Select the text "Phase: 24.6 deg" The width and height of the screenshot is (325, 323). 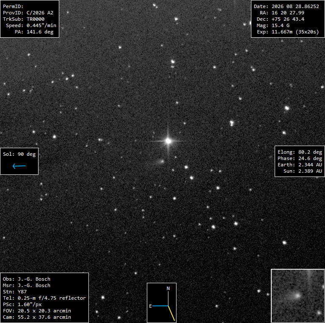pos(300,158)
